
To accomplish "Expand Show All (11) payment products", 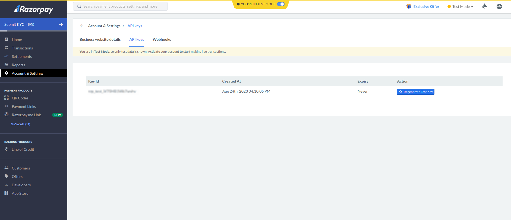I will tap(20, 124).
